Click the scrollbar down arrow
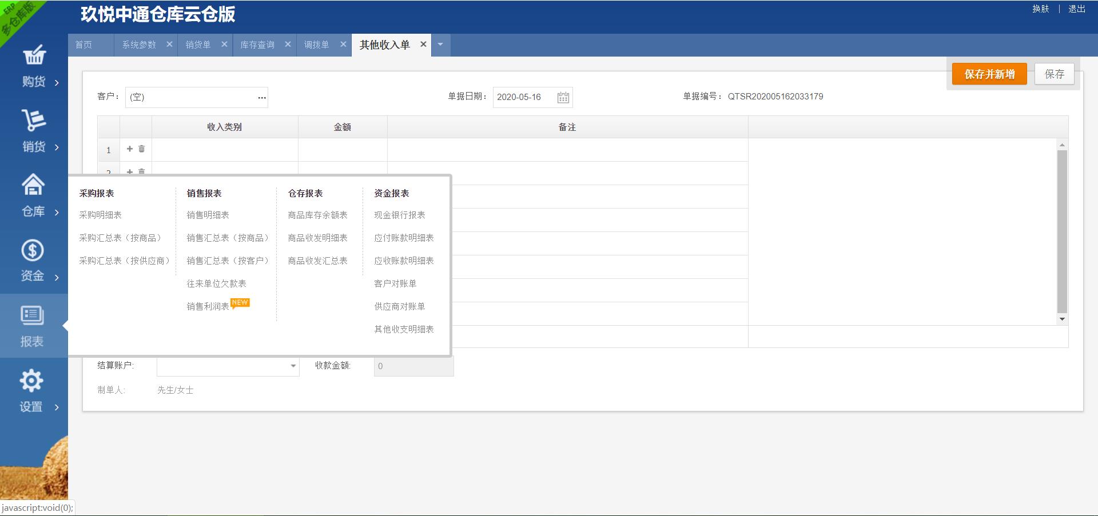 click(x=1062, y=319)
